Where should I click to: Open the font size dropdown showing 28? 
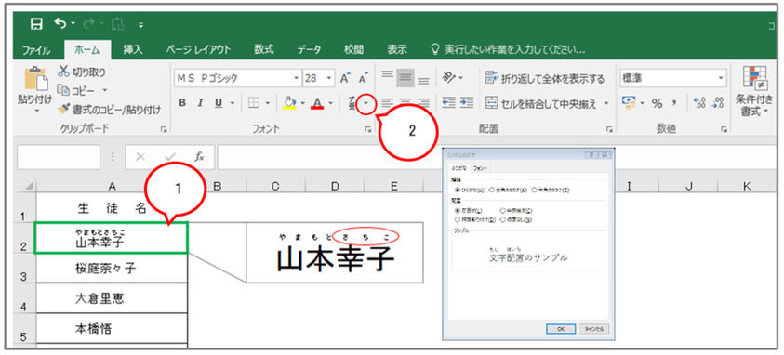[x=329, y=78]
